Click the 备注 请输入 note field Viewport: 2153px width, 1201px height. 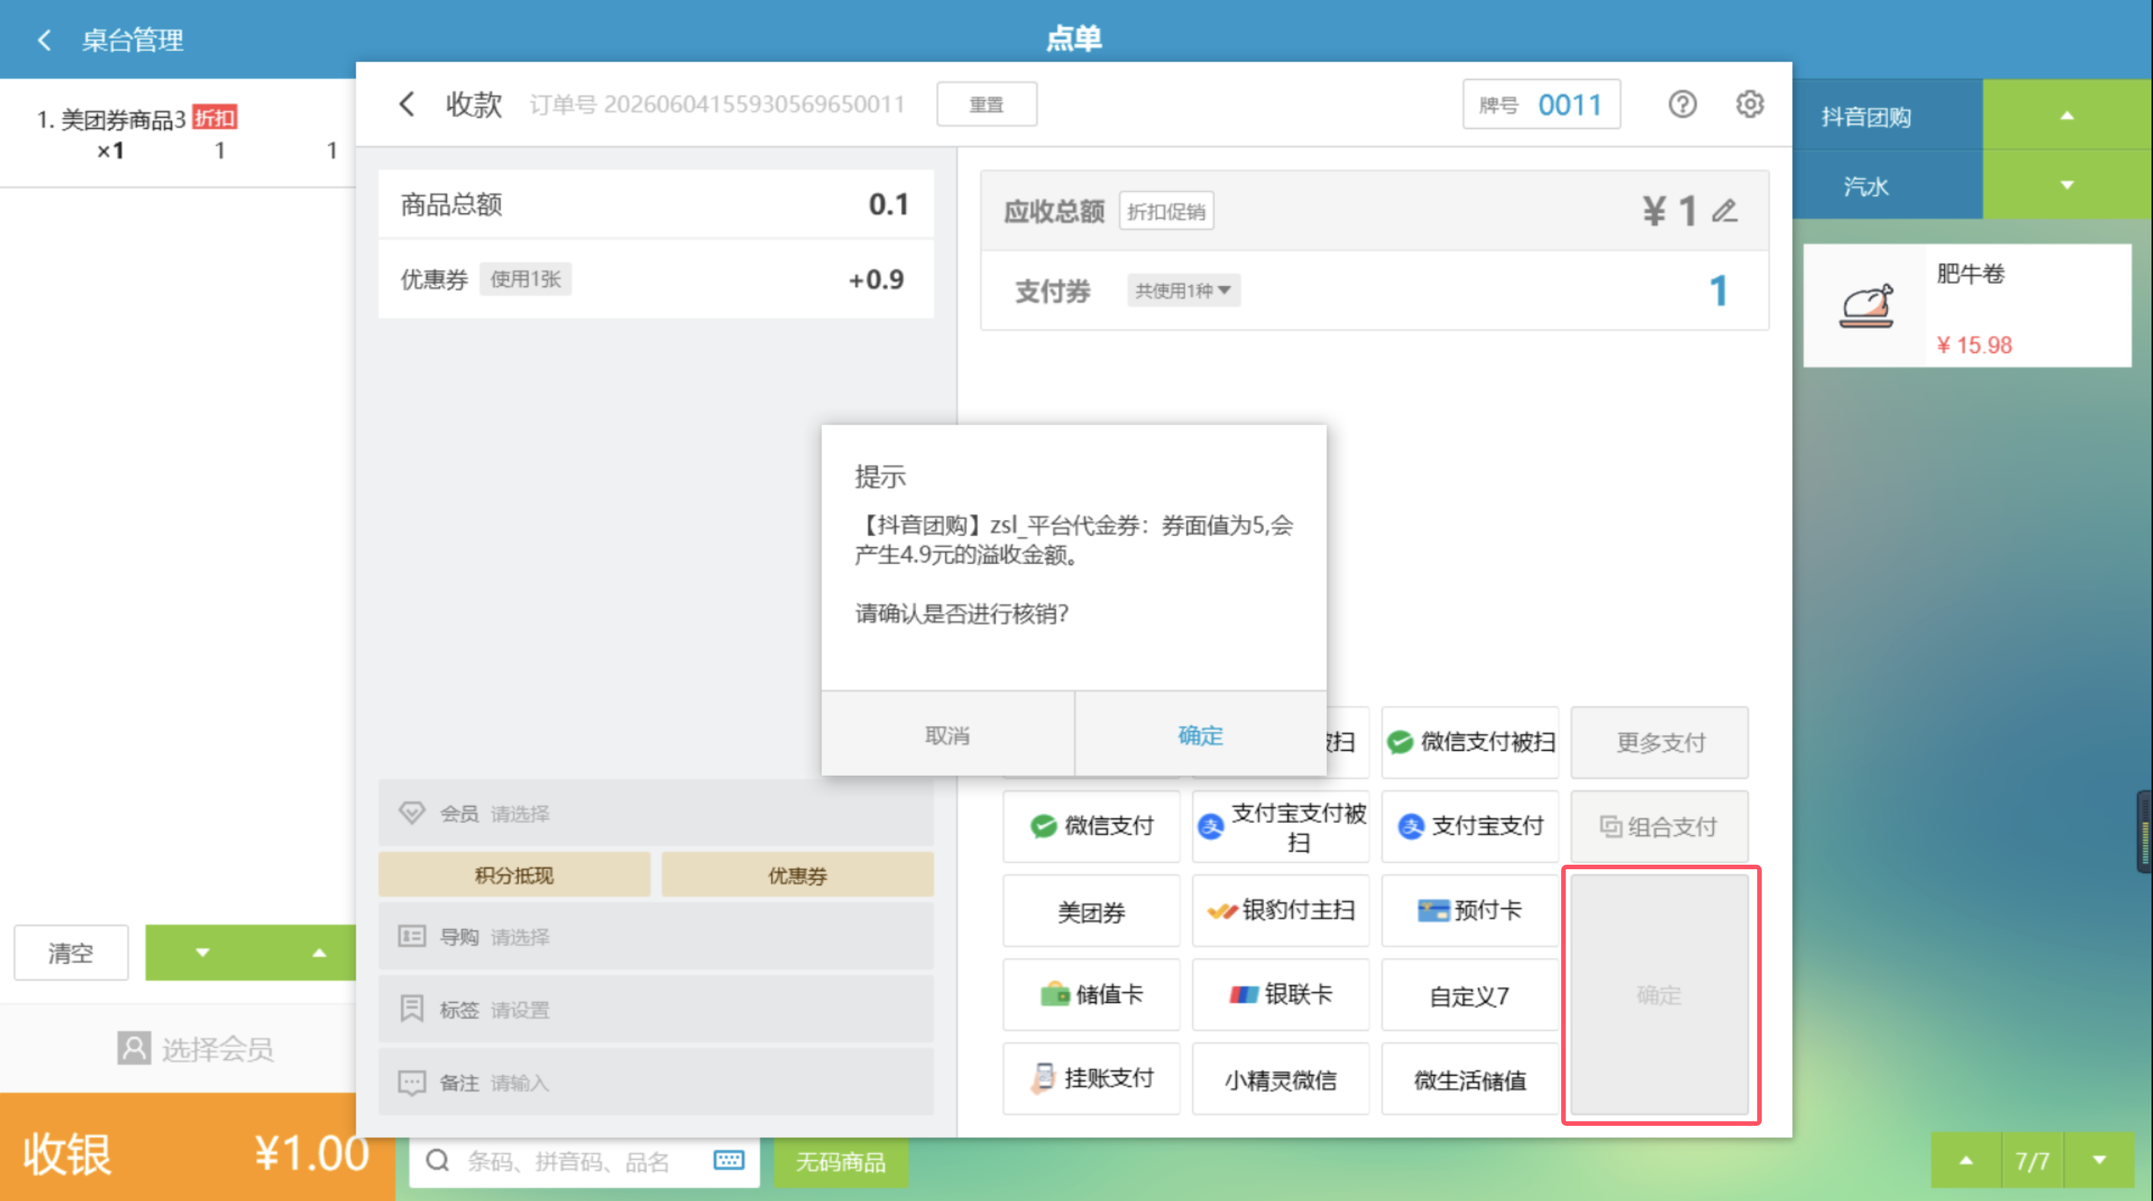[x=656, y=1083]
